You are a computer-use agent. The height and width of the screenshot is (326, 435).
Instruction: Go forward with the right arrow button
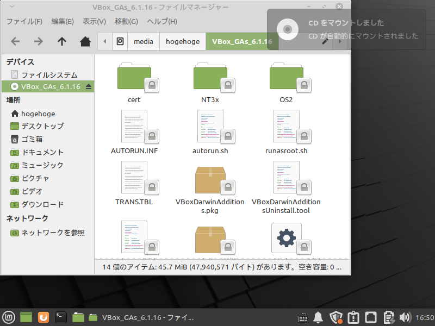(38, 42)
